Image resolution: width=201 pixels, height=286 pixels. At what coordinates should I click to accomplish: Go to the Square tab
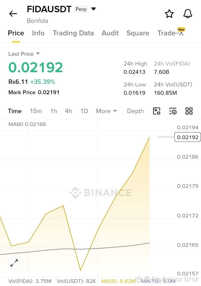(138, 33)
